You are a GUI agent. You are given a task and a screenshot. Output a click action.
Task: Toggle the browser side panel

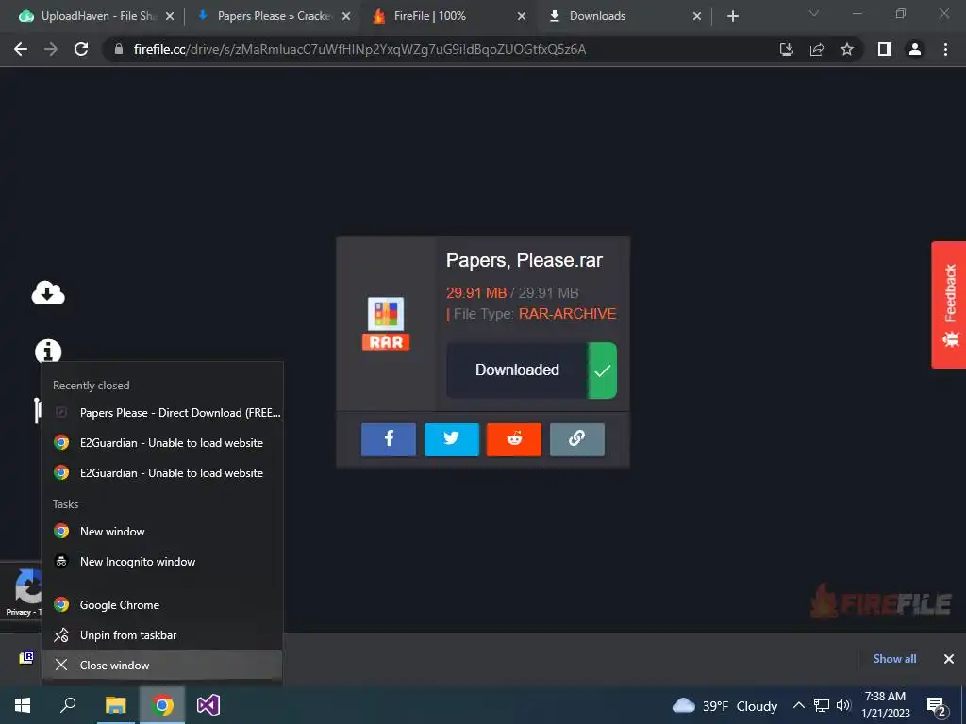coord(885,49)
